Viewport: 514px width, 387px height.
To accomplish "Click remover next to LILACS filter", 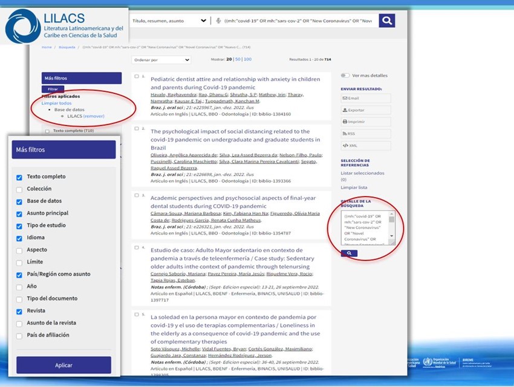I will pyautogui.click(x=94, y=116).
